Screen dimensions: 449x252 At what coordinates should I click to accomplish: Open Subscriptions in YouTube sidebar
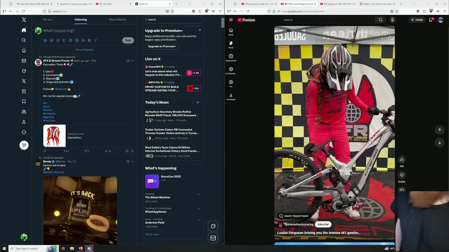(x=231, y=57)
